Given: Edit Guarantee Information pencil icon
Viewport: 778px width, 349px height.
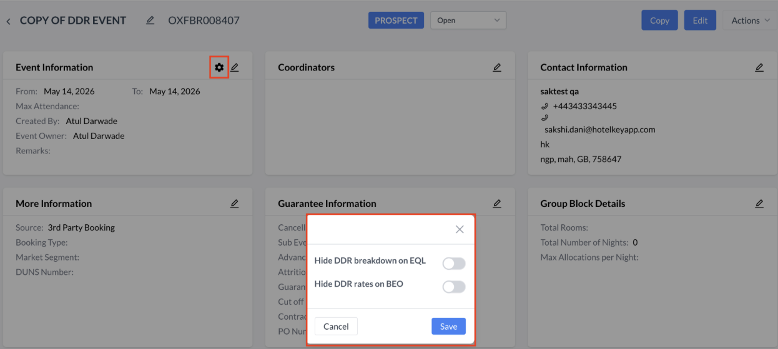Looking at the screenshot, I should 497,203.
